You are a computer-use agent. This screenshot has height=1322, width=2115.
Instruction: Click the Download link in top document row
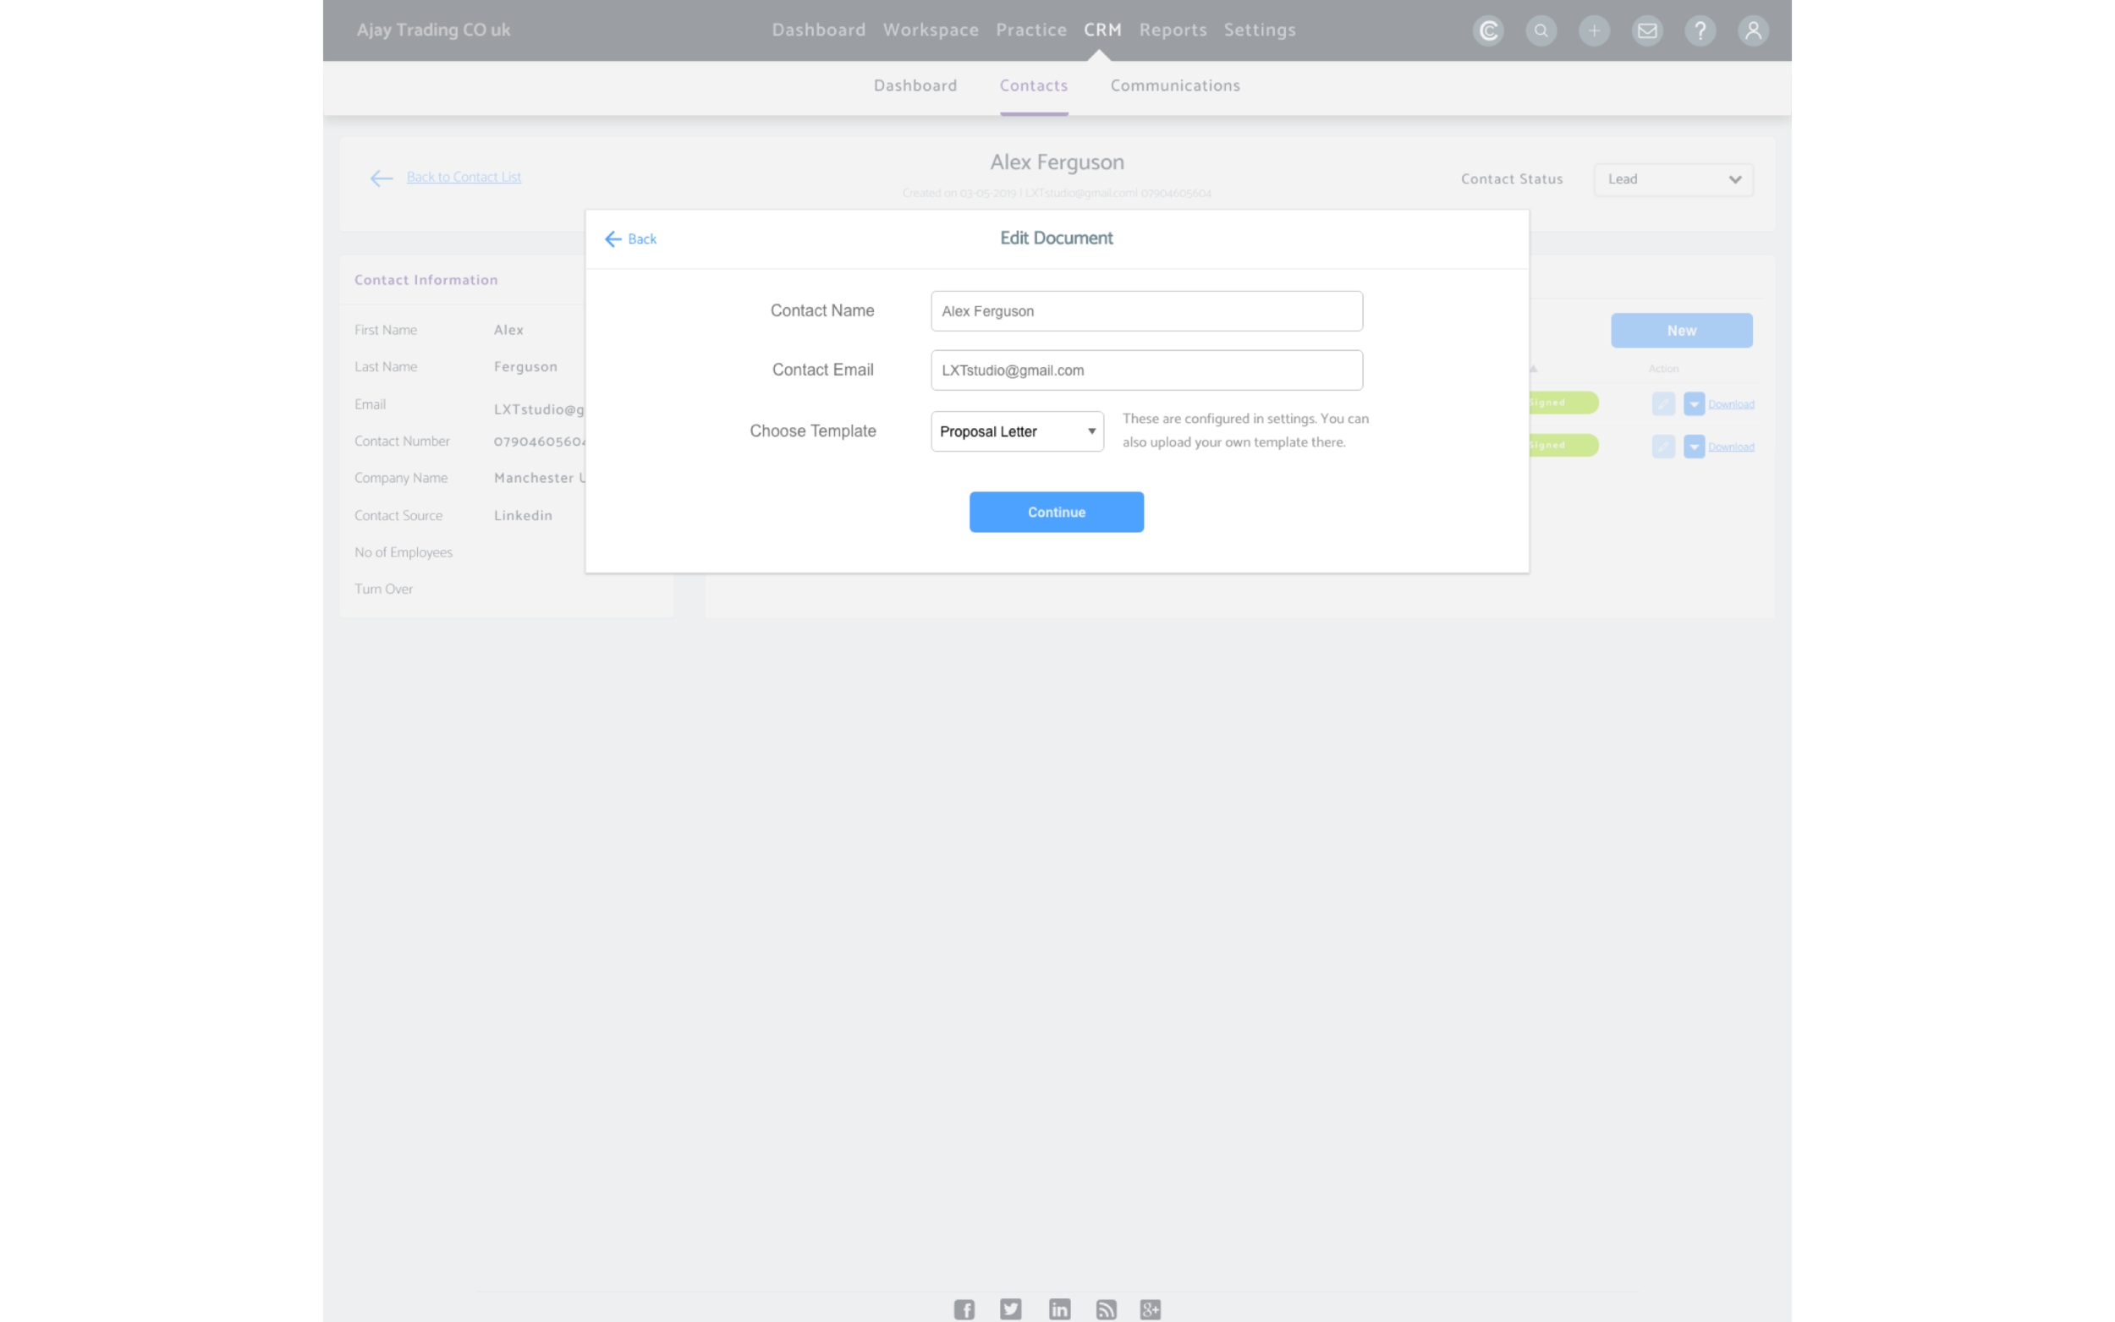pyautogui.click(x=1730, y=404)
